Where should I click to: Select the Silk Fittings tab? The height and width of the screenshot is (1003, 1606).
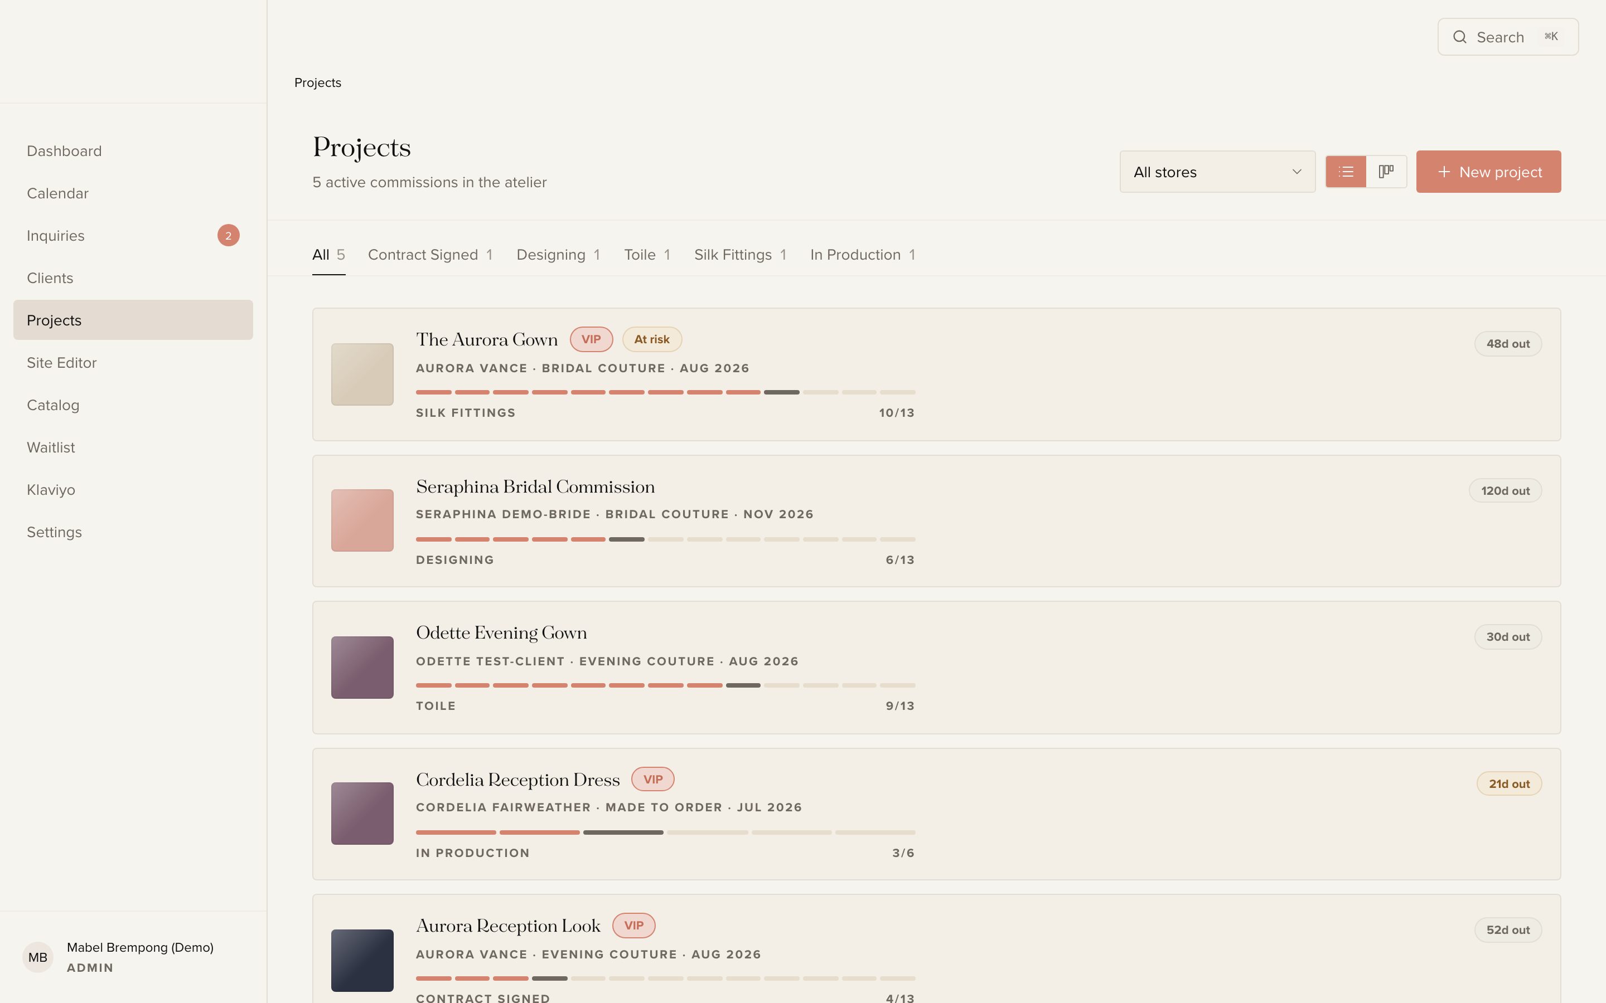(740, 255)
